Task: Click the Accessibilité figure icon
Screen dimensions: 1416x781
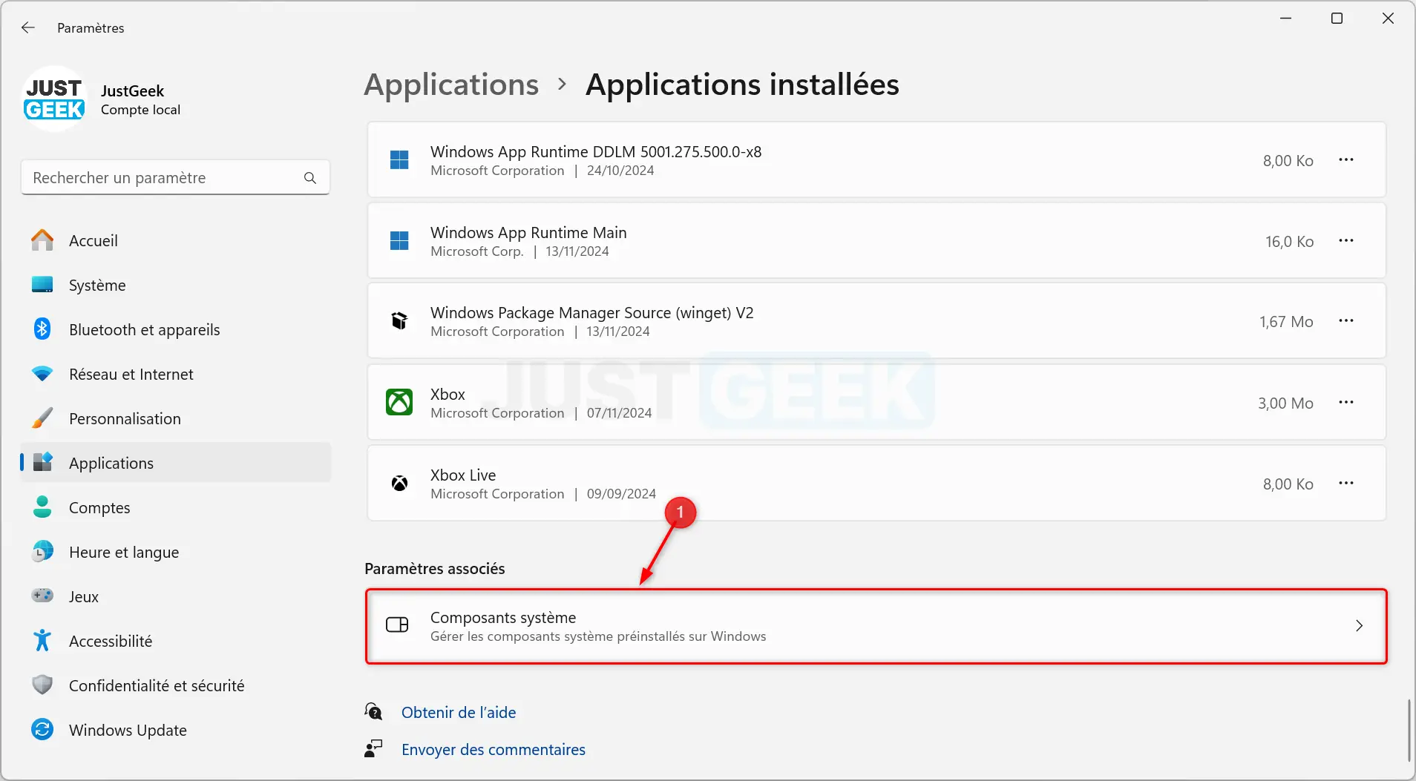Action: [x=42, y=641]
